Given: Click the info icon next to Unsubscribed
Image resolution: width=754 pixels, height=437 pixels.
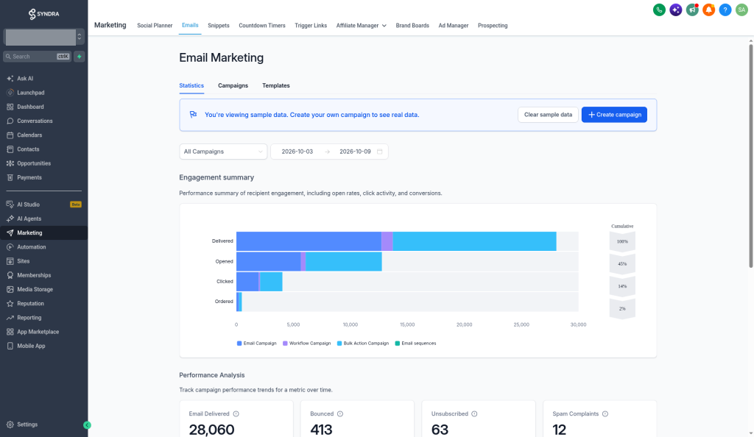Looking at the screenshot, I should tap(474, 414).
